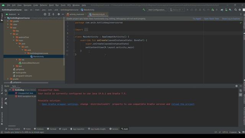The width and height of the screenshot is (245, 138).
Task: Expand the res folder
Action: pyautogui.click(x=16, y=60)
